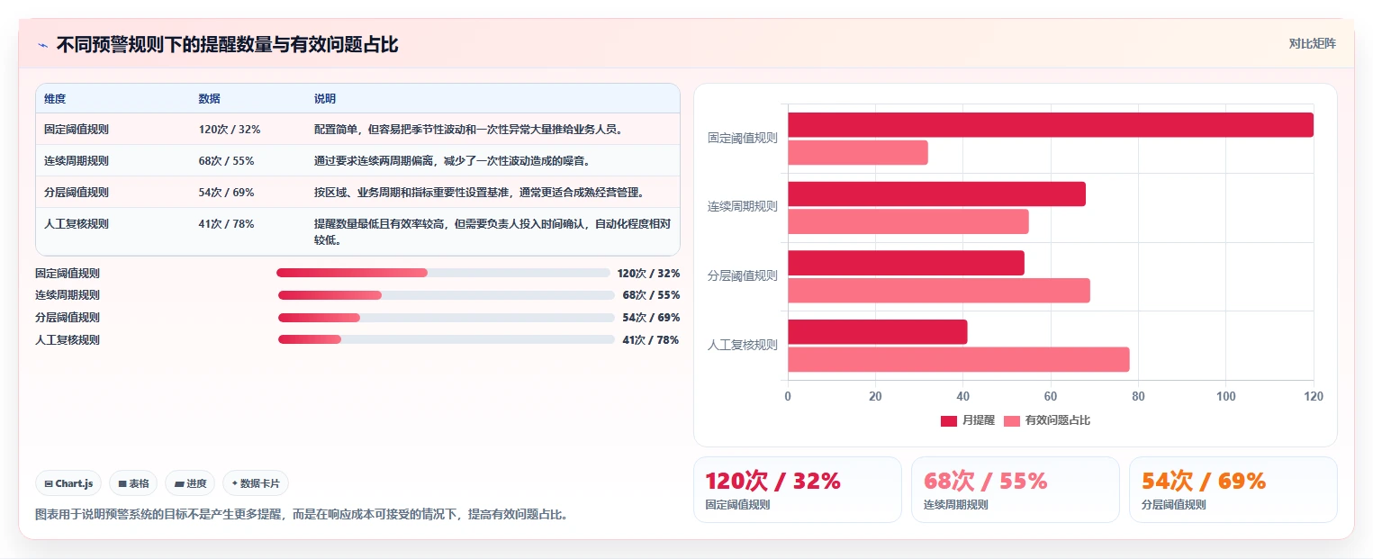Click the 连续周期规则 chart axis label
Image resolution: width=1373 pixels, height=559 pixels.
tap(743, 206)
